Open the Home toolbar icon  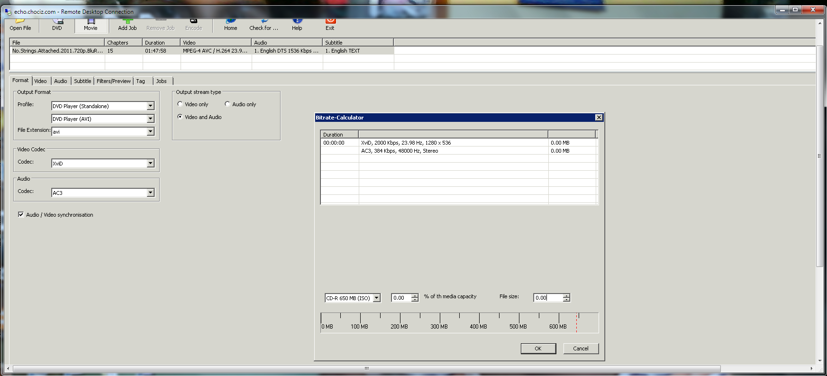click(231, 25)
